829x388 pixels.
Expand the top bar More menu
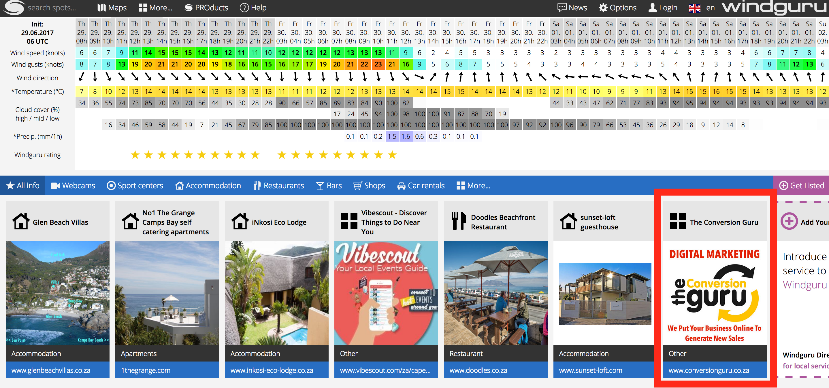[155, 8]
